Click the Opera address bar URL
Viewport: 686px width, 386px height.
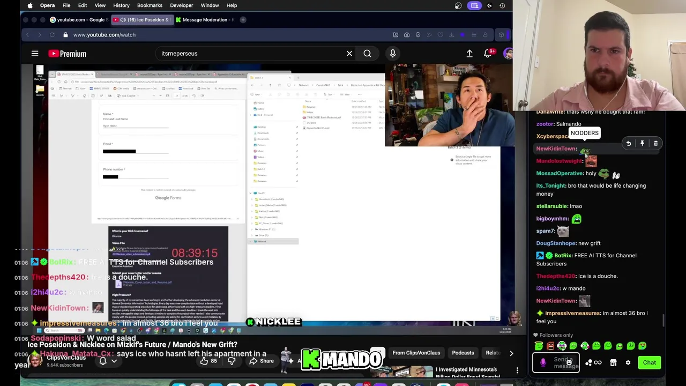[105, 35]
